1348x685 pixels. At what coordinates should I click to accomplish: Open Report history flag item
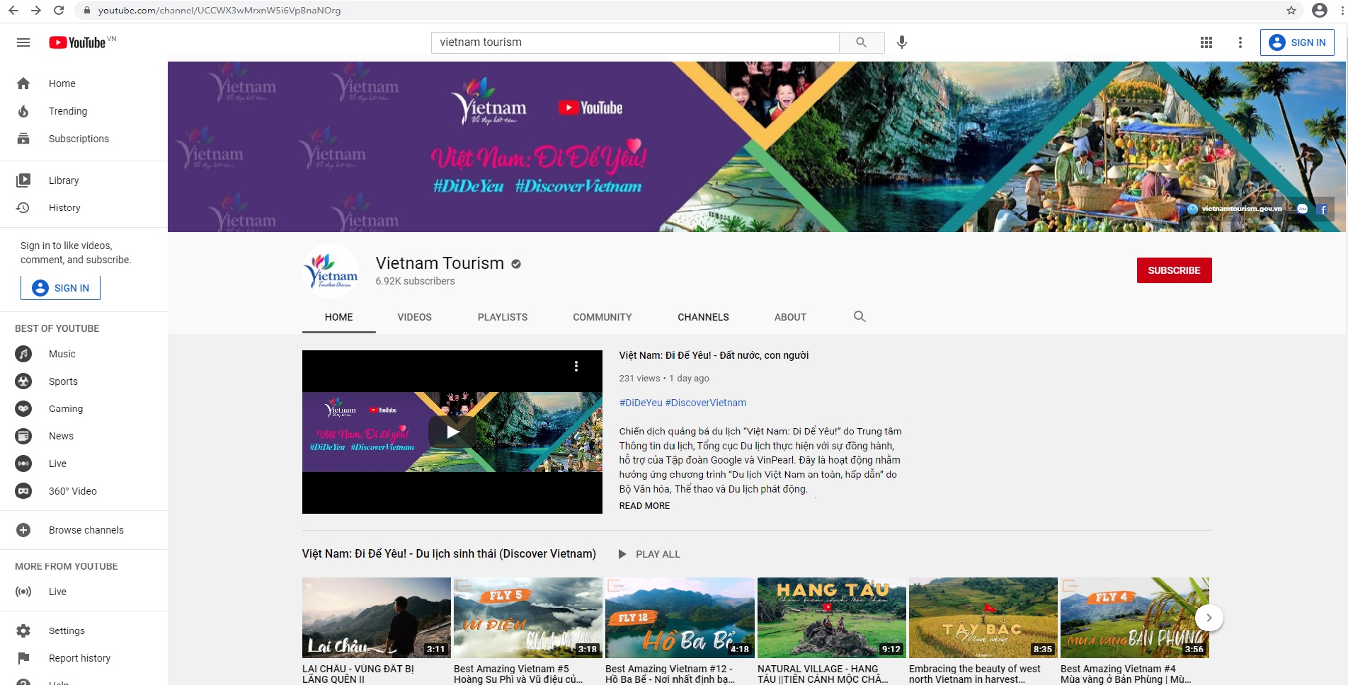(x=84, y=658)
